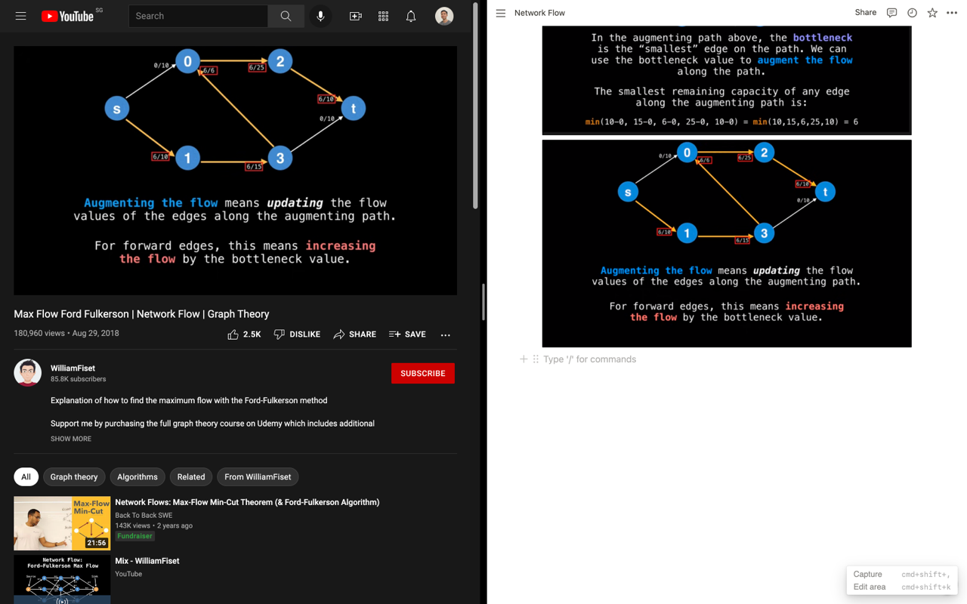This screenshot has width=967, height=604.
Task: Open Notion page options ellipsis
Action: point(952,13)
